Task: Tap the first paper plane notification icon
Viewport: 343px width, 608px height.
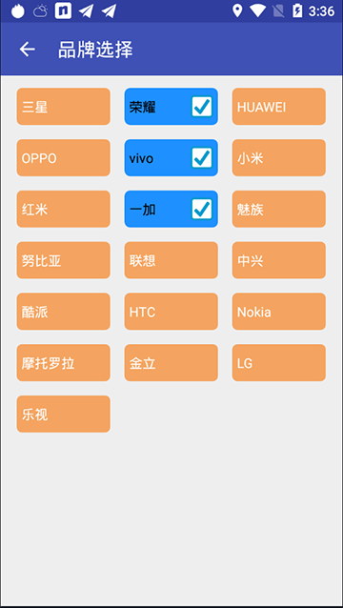Action: pyautogui.click(x=86, y=10)
